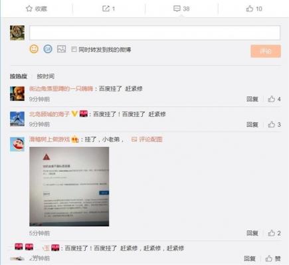
Task: Insert a GIF using the GIF icon
Action: click(48, 49)
